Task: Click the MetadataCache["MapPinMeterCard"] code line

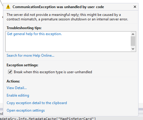Action: [48, 118]
